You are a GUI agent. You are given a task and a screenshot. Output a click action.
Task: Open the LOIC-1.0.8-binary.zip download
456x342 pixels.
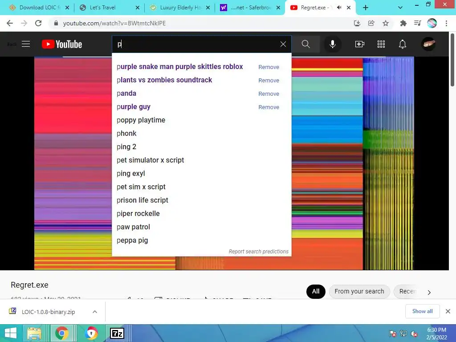pos(48,312)
